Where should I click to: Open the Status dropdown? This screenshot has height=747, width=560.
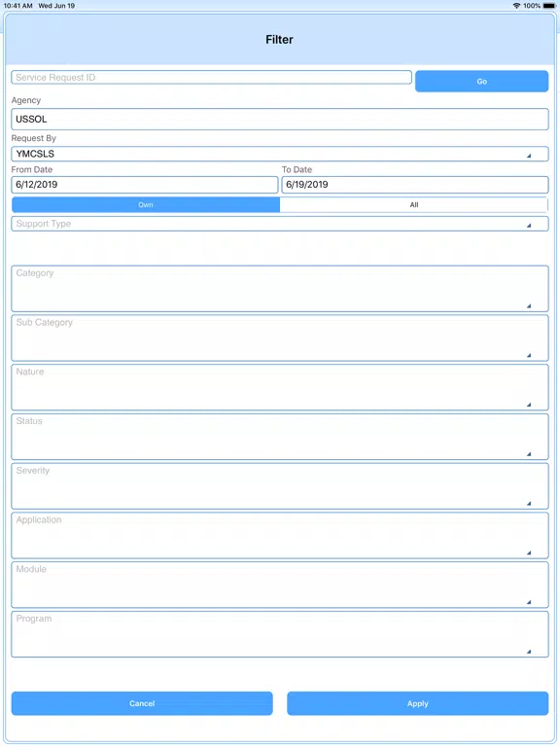(280, 437)
